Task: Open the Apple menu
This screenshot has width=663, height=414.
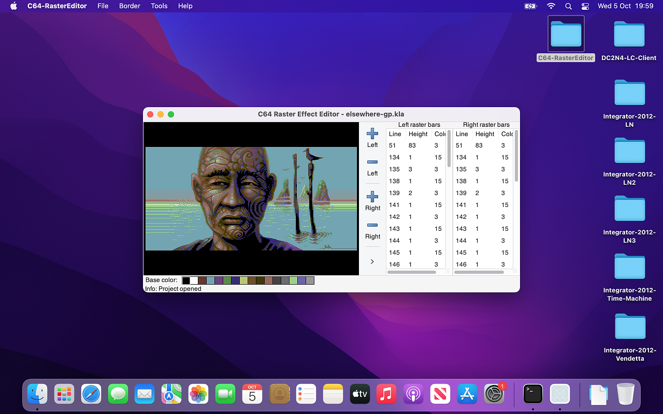Action: [14, 6]
